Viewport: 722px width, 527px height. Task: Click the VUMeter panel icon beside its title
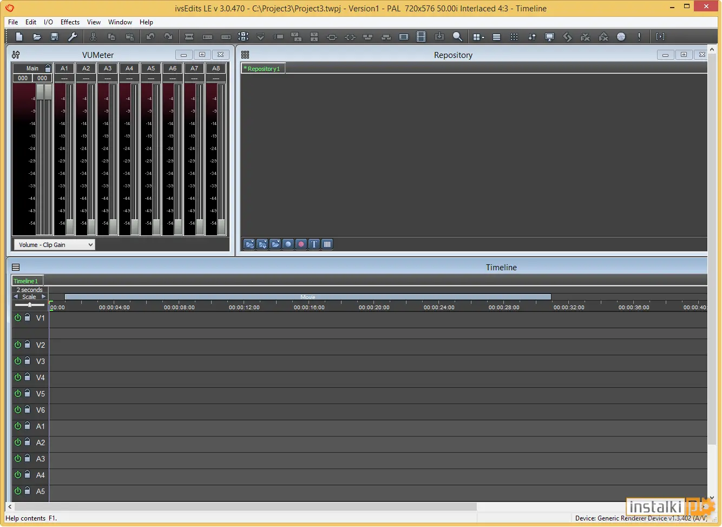coord(16,55)
